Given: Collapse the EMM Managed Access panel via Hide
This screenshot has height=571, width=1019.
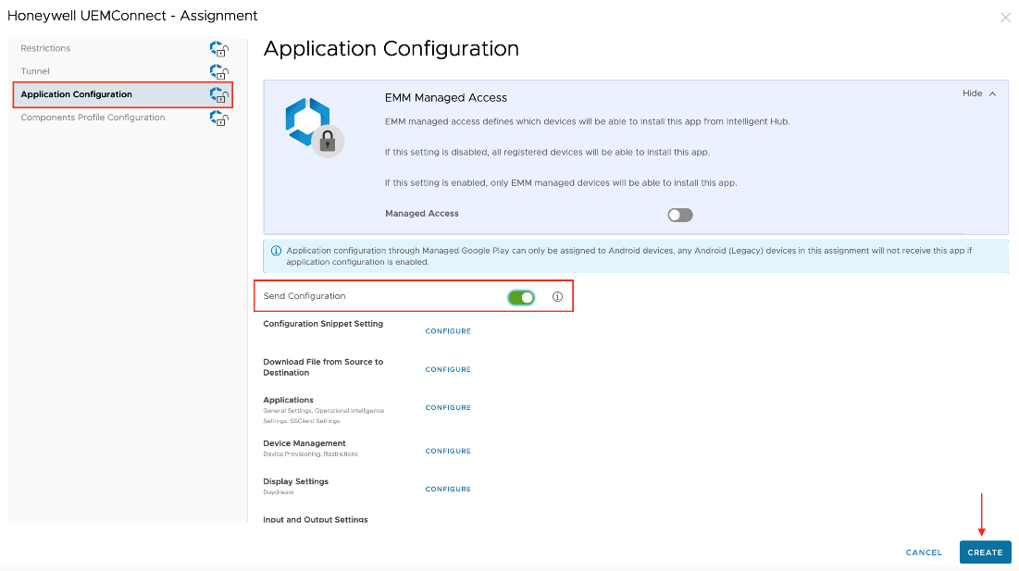Looking at the screenshot, I should coord(979,93).
